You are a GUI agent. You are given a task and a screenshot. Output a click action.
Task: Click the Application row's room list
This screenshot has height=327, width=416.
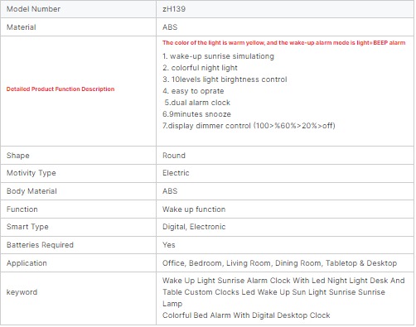coord(279,263)
